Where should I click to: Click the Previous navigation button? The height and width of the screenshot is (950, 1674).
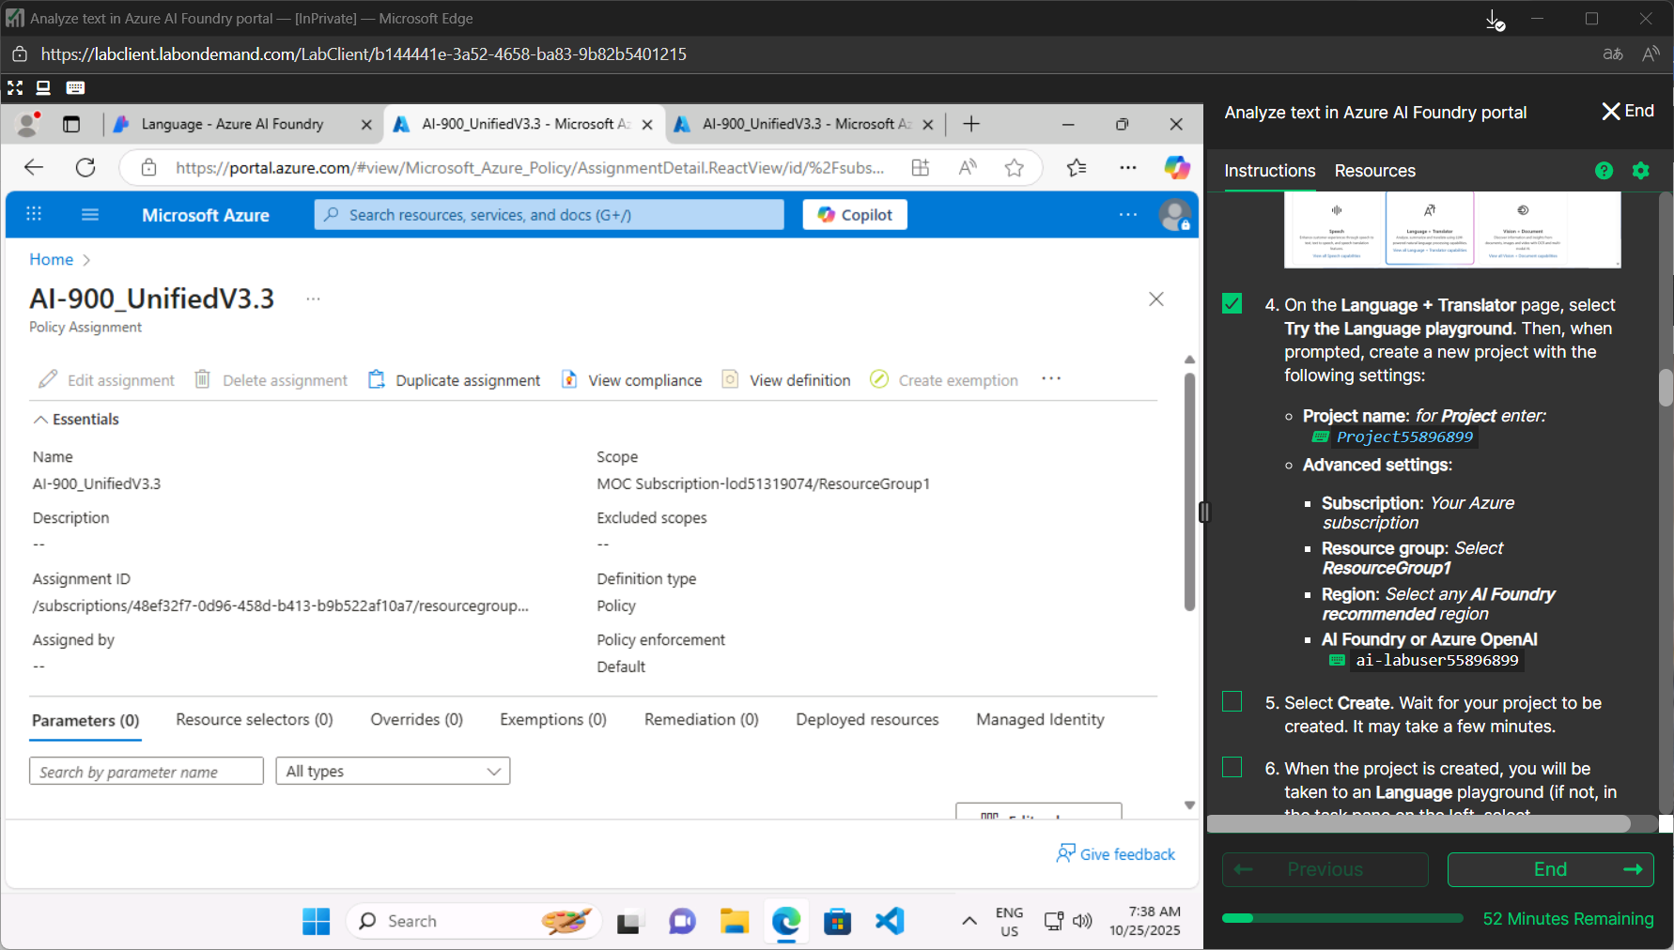(1325, 870)
